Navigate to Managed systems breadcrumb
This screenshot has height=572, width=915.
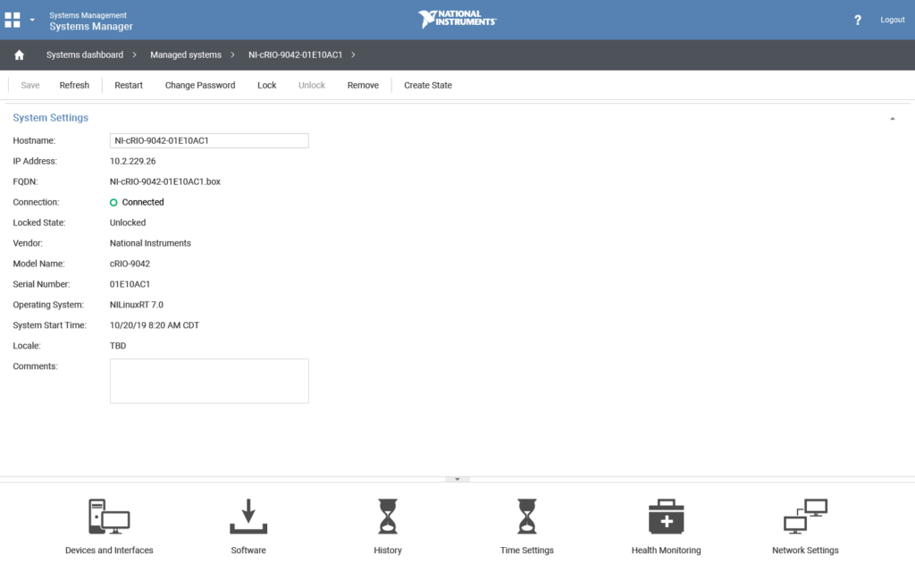186,55
